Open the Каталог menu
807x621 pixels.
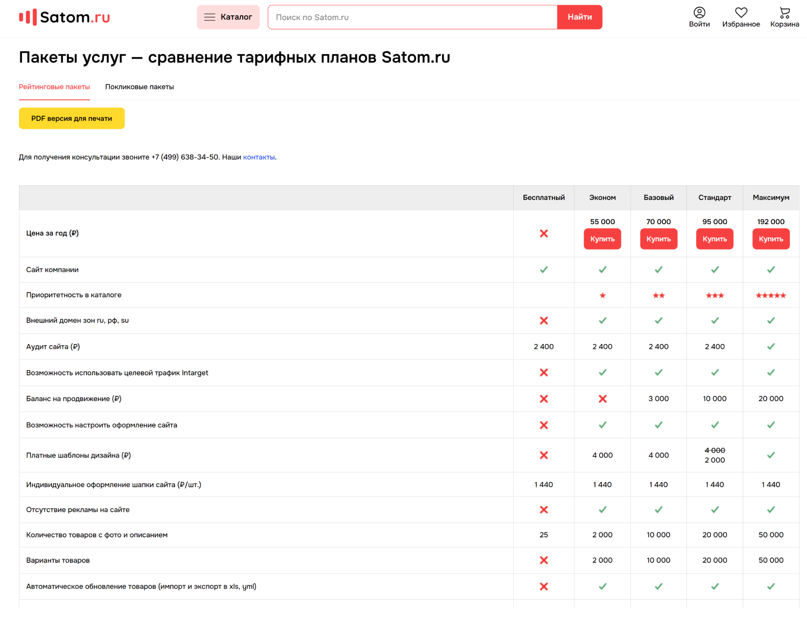tap(228, 17)
